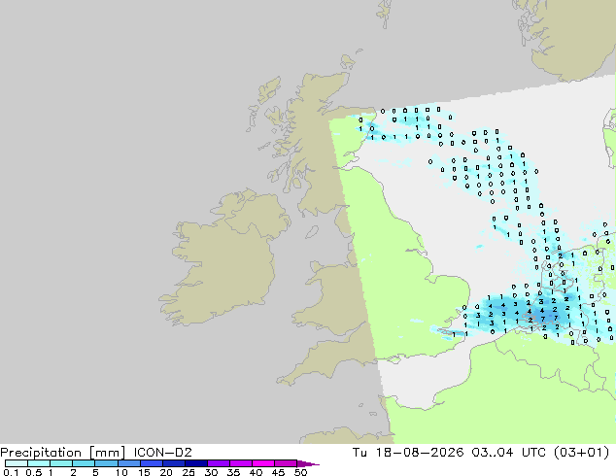Click the '03..04 UTC' time range text
Screen dimensions: 616x476
pyautogui.click(x=509, y=453)
